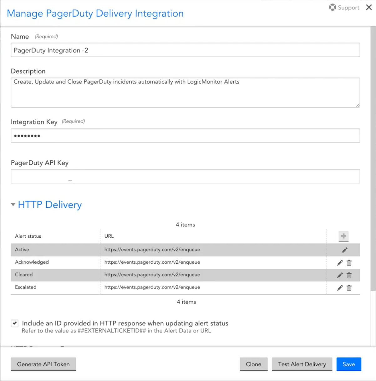Screen dimensions: 376x381
Task: Delete the Acknowledged alert status entry
Action: 349,263
